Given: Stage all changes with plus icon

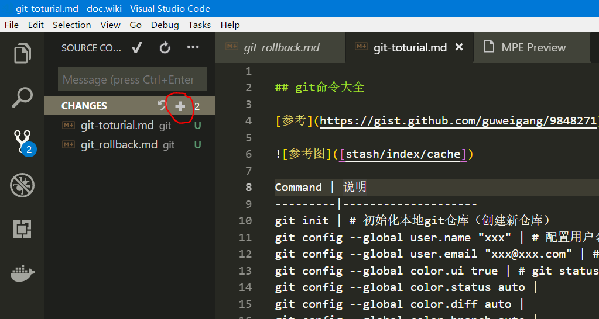Looking at the screenshot, I should coord(180,106).
